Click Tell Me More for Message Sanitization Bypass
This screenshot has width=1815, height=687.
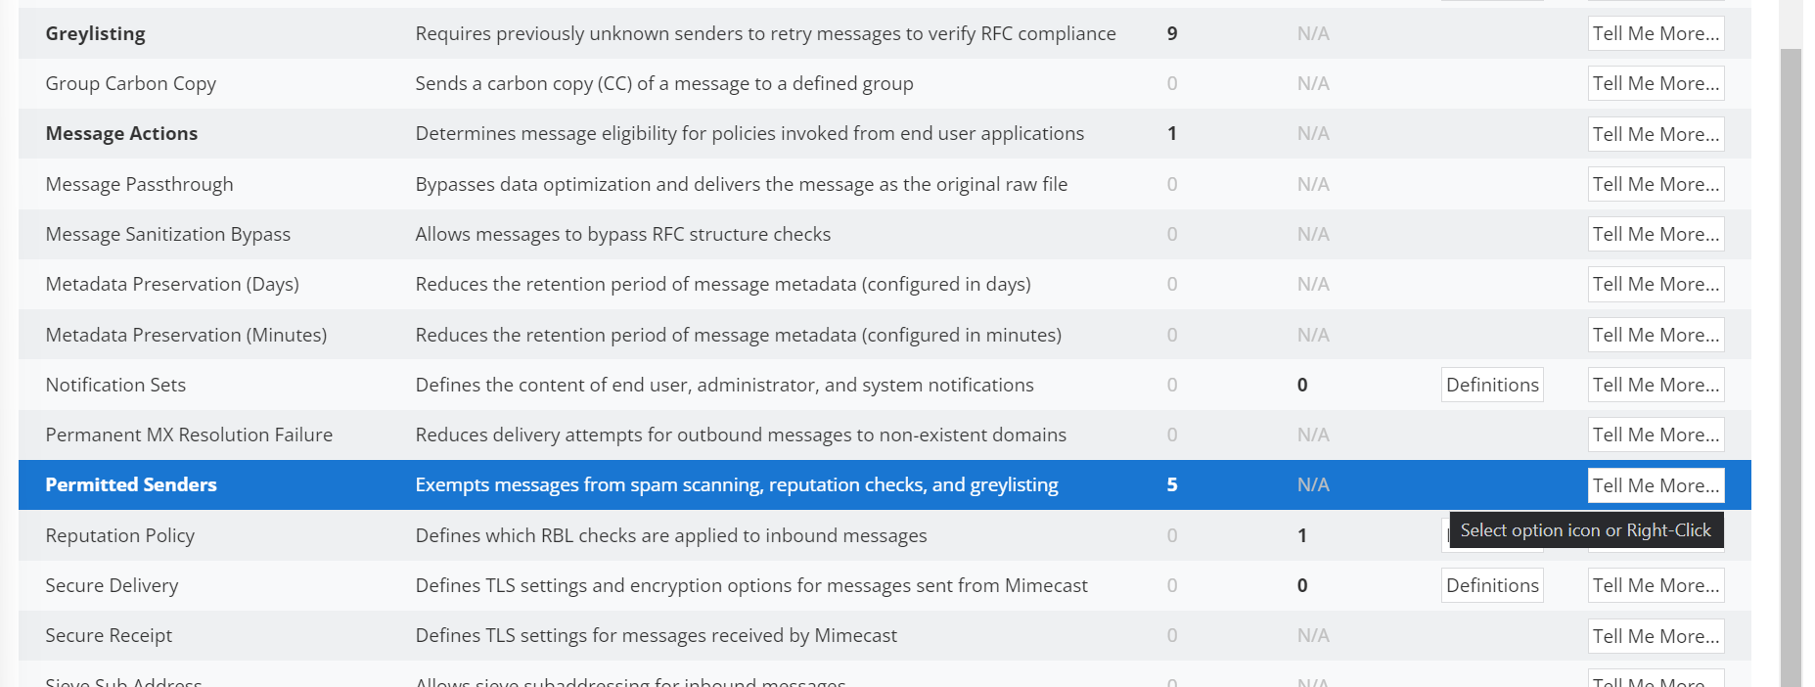[x=1655, y=234]
